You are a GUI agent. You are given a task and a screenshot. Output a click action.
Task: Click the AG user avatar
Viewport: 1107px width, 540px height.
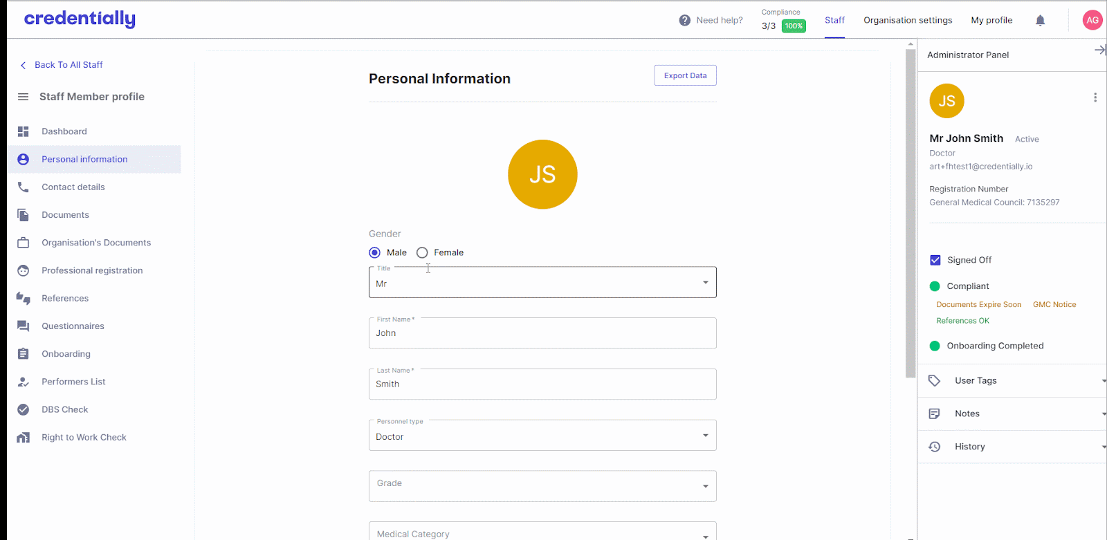pyautogui.click(x=1092, y=21)
